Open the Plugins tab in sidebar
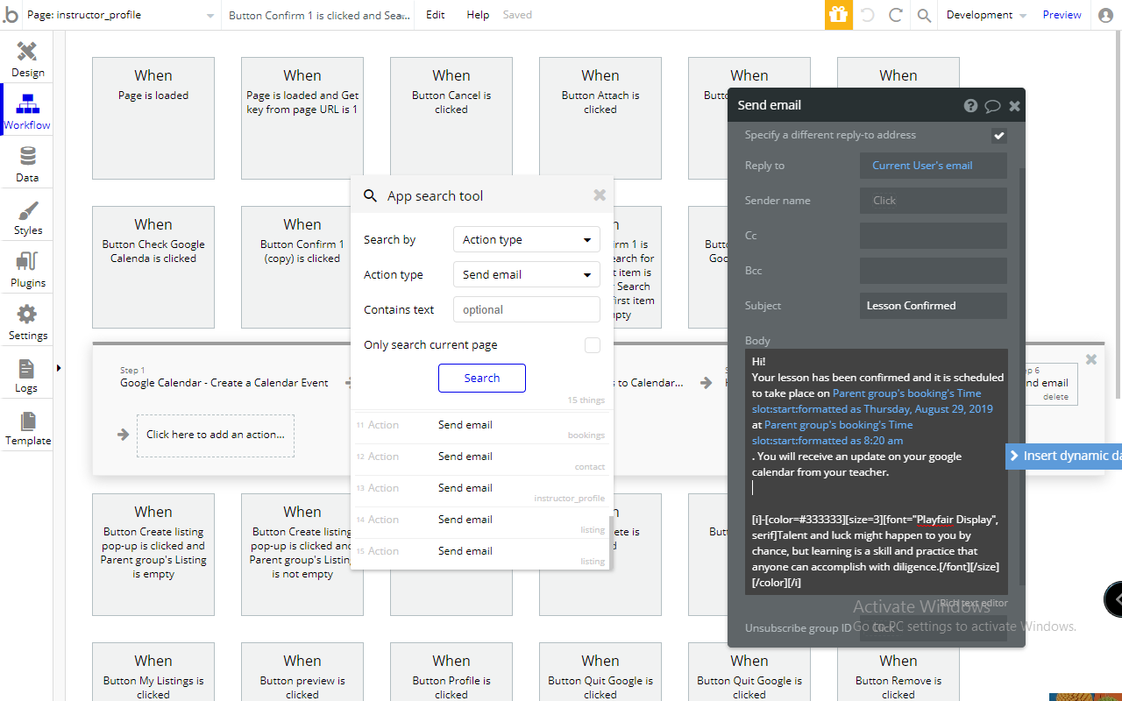Viewport: 1122px width, 701px height. (27, 269)
